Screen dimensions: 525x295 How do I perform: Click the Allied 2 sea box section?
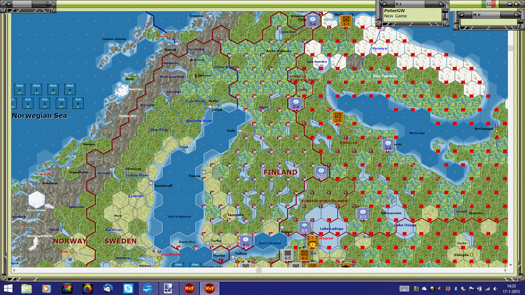(x=36, y=89)
